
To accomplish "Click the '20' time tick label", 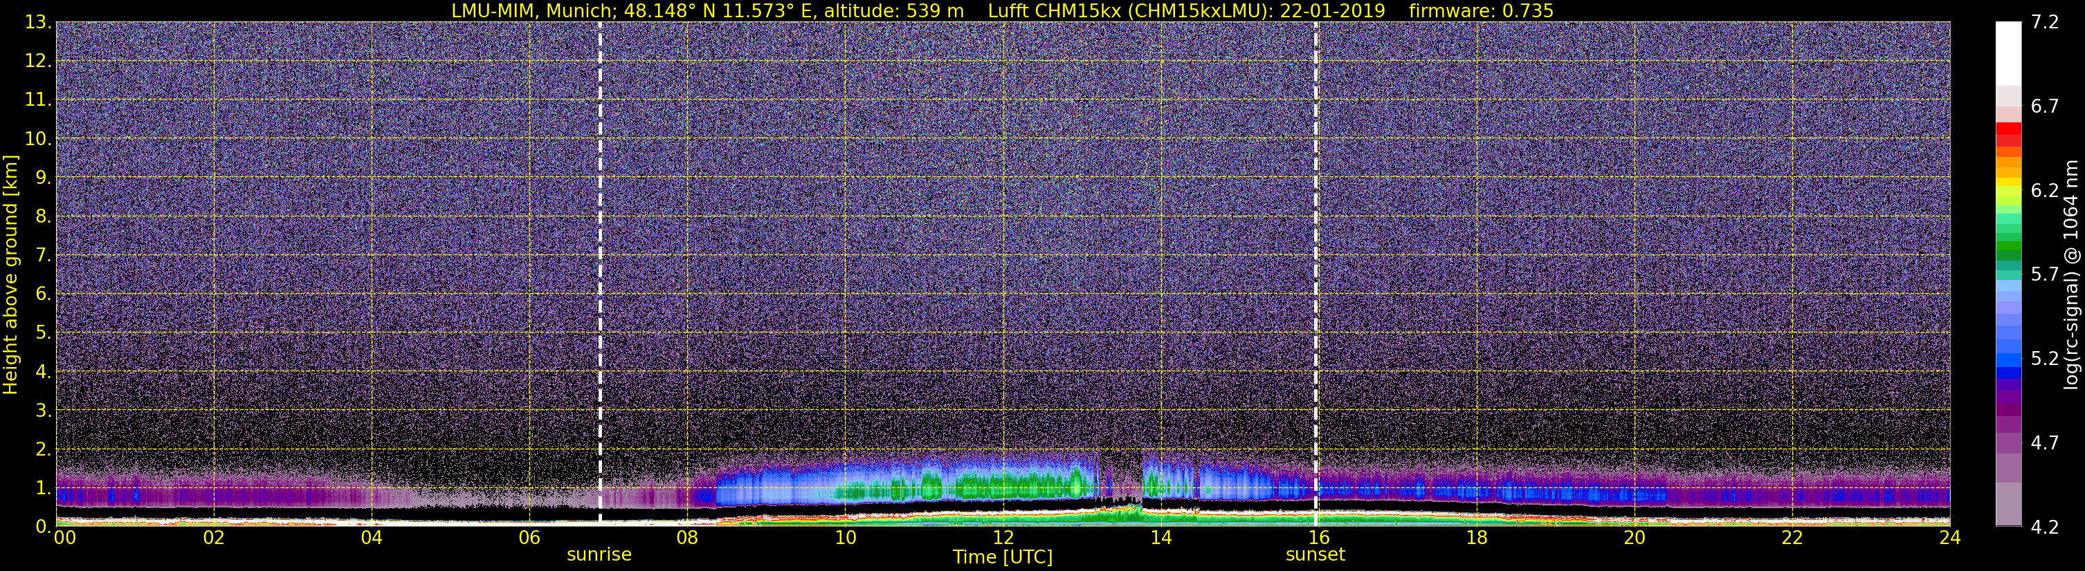I will pos(1635,538).
